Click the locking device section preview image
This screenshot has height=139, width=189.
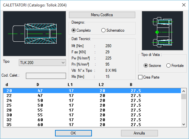click(35, 34)
